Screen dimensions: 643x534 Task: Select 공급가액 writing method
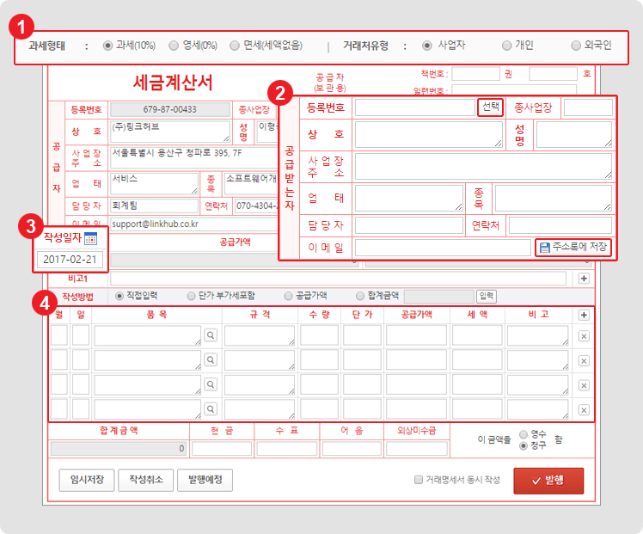(x=288, y=296)
